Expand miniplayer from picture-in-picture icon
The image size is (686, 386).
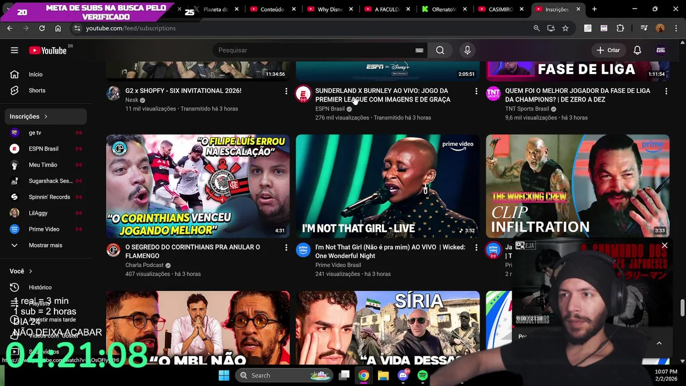(520, 246)
